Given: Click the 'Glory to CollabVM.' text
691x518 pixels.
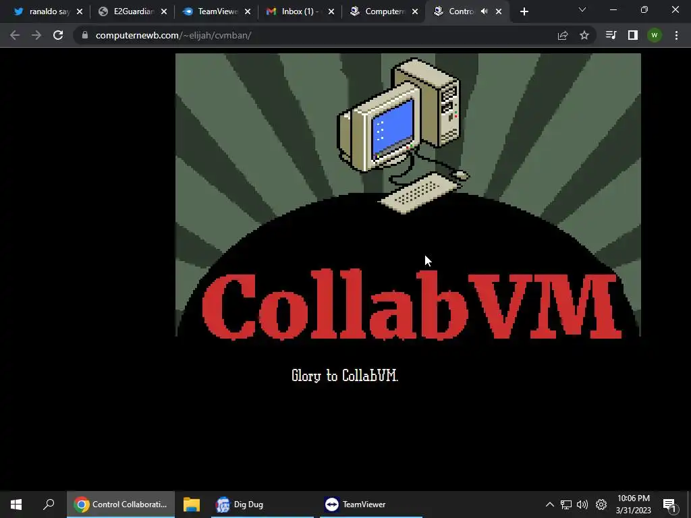Looking at the screenshot, I should point(345,376).
